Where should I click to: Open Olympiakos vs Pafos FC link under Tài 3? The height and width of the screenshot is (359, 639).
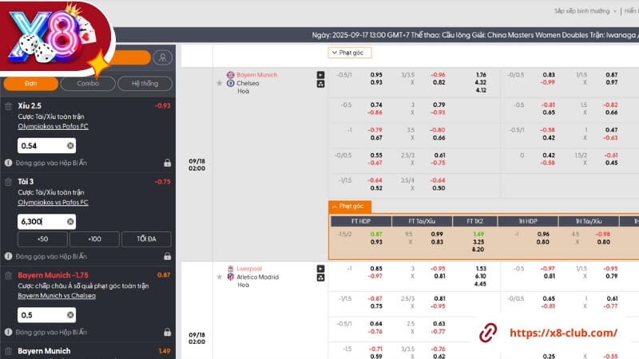[x=53, y=203]
